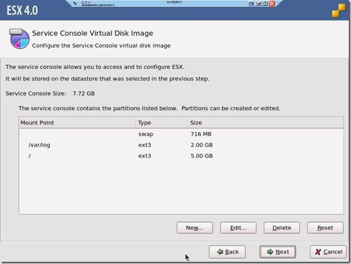Click the HYPERV1 title in iLO bar
The width and height of the screenshot is (351, 264).
174,2
